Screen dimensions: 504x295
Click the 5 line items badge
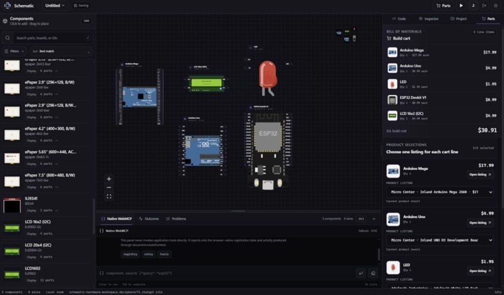click(x=483, y=32)
